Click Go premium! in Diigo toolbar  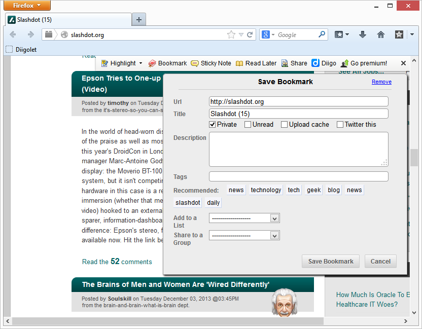click(x=364, y=63)
